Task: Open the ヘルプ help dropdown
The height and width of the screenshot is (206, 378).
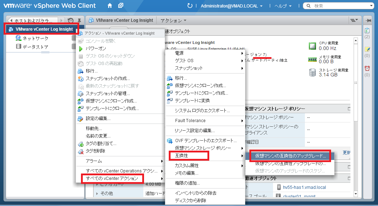Action: coord(283,6)
